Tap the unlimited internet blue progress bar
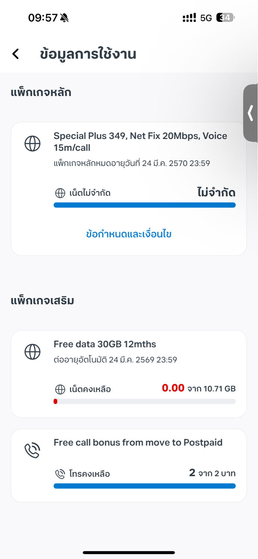 pyautogui.click(x=144, y=205)
